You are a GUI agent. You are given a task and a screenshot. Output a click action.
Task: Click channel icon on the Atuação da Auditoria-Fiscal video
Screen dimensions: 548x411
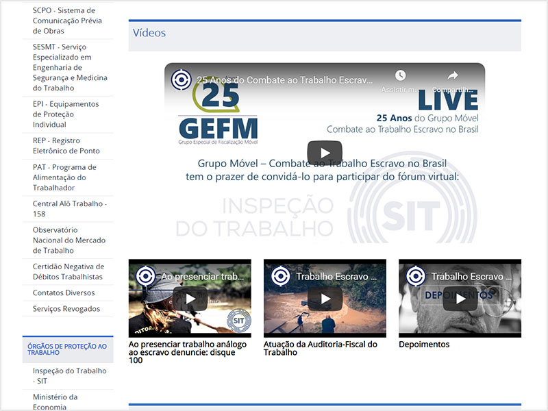pos(281,276)
